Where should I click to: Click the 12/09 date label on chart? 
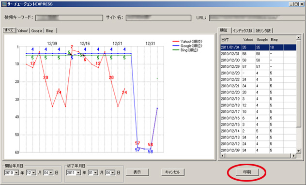pos(52,44)
